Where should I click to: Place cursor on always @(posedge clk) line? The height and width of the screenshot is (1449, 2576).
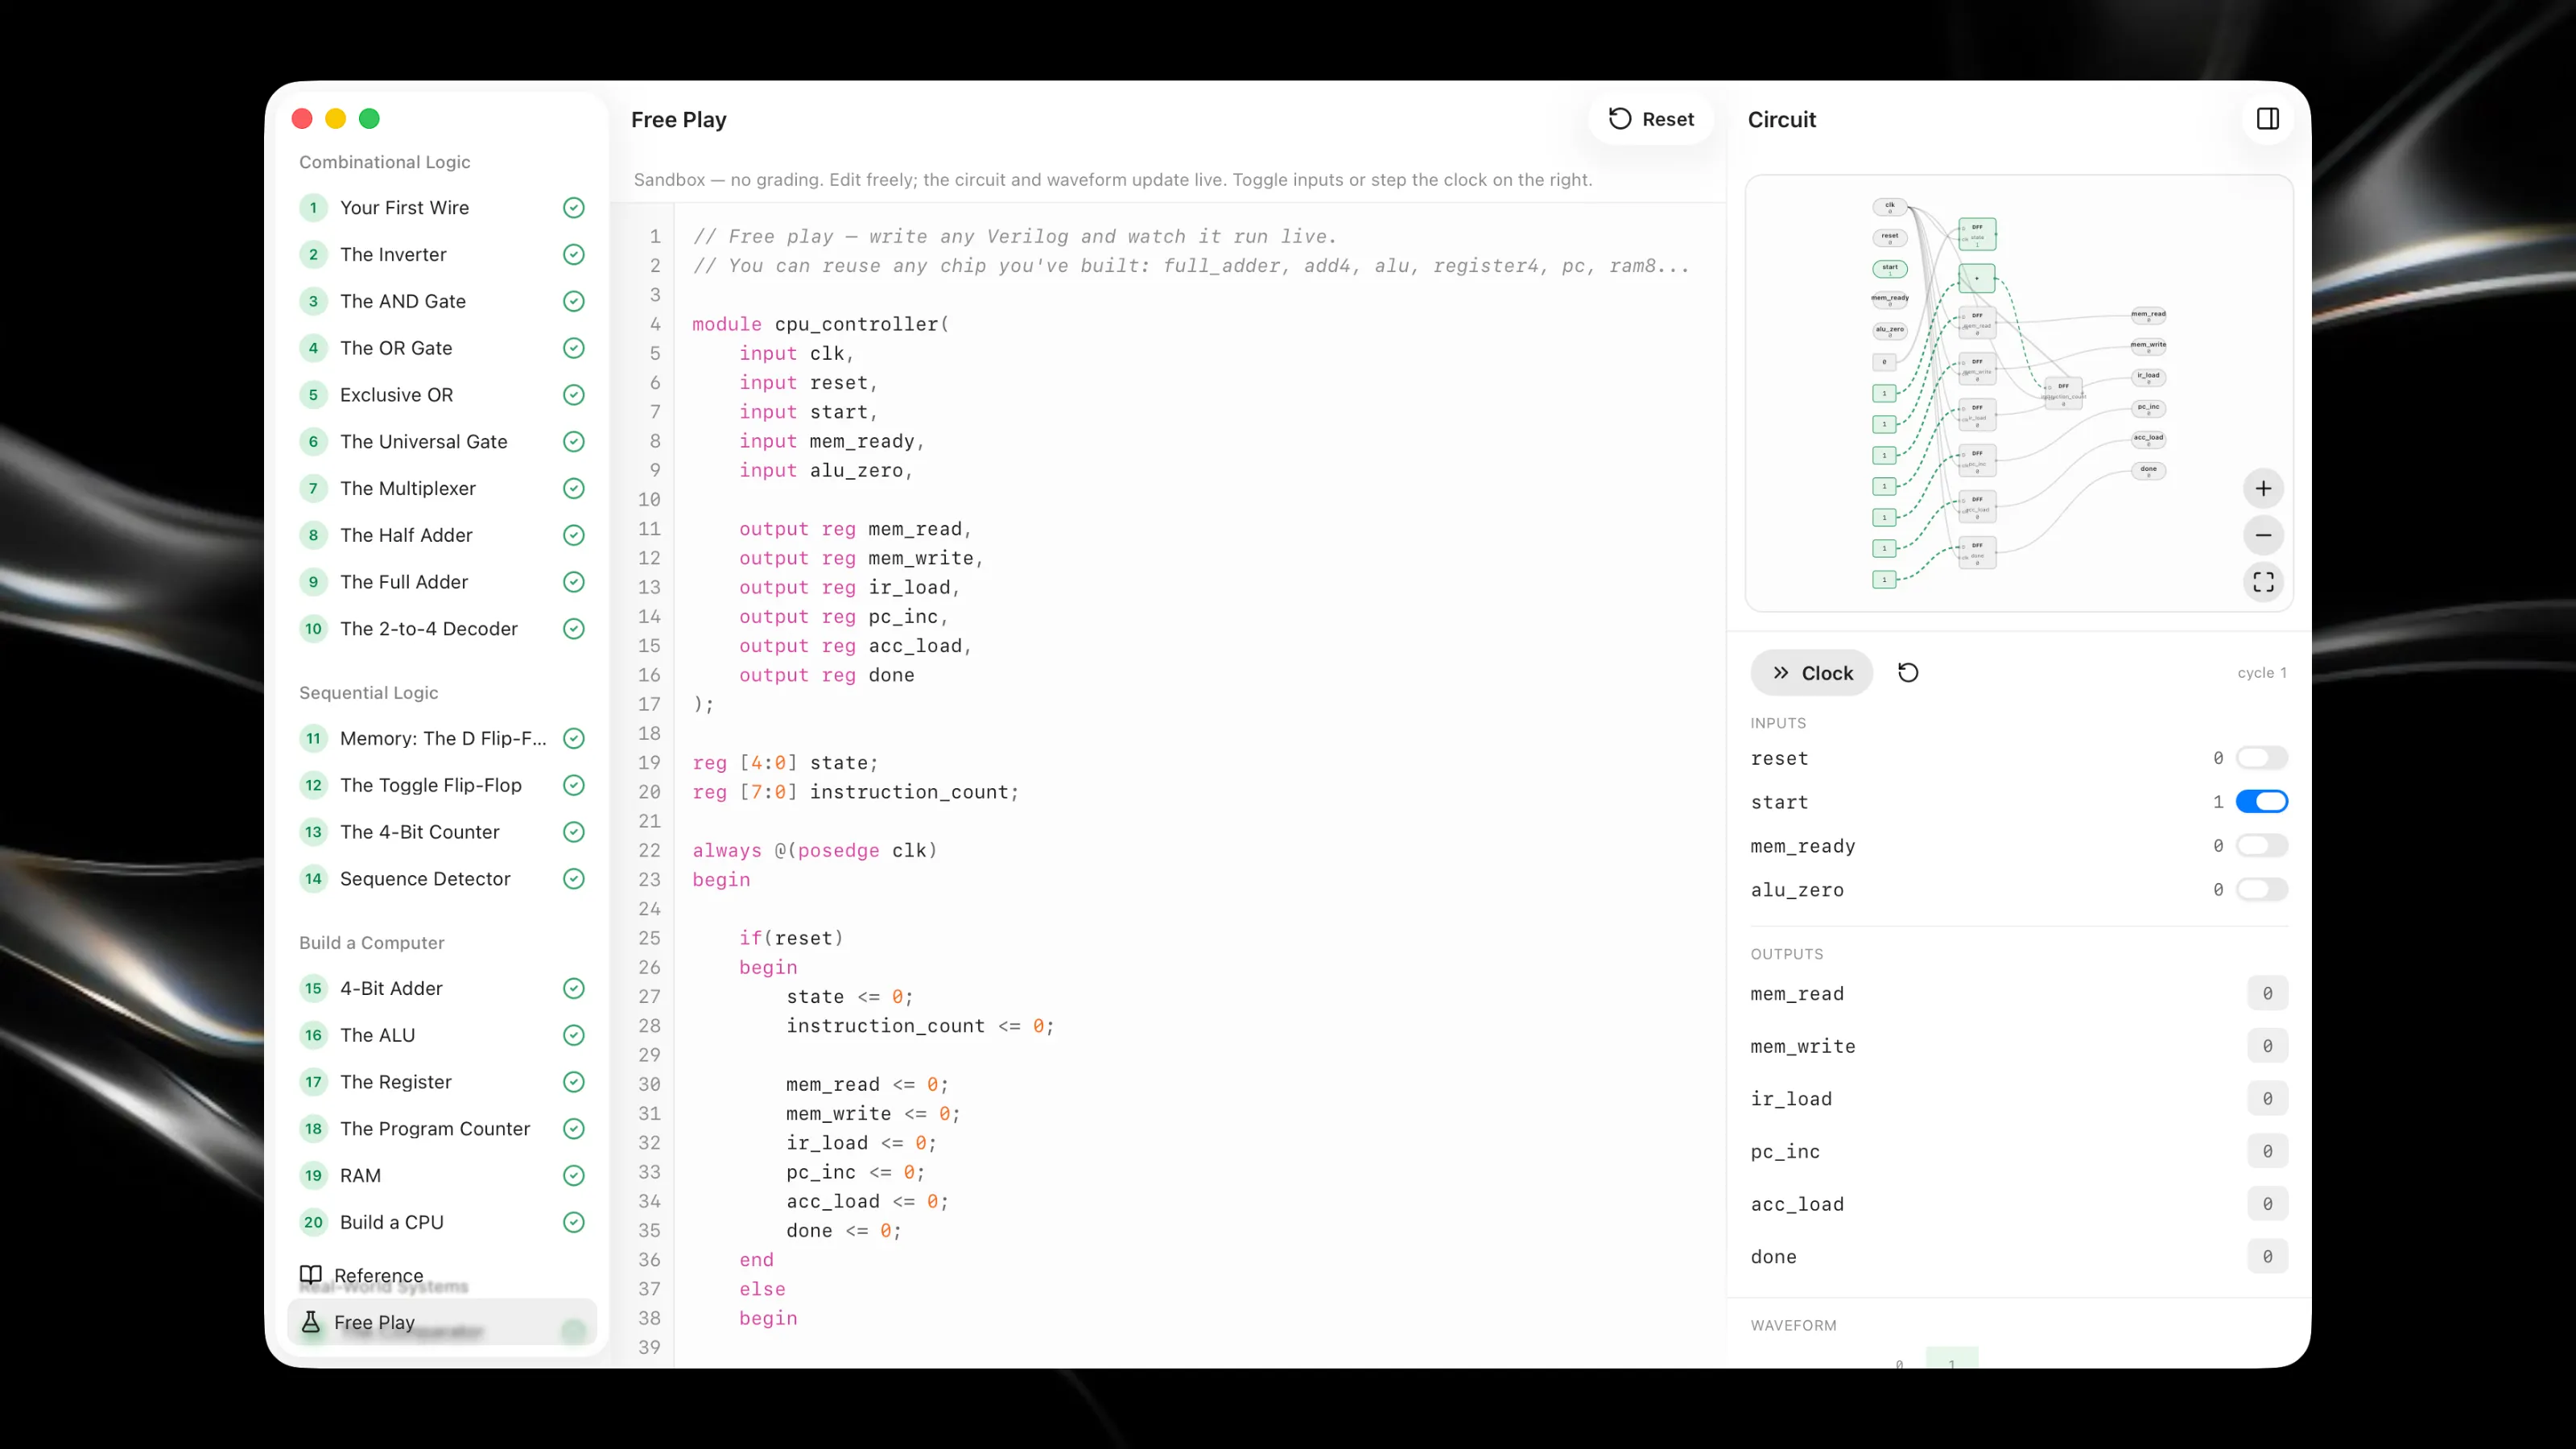pyautogui.click(x=815, y=850)
